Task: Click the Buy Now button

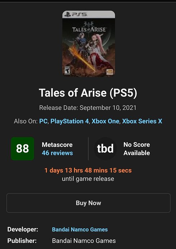Action: (89, 203)
